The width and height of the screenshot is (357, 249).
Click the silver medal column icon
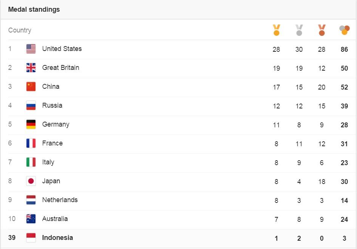click(x=299, y=30)
